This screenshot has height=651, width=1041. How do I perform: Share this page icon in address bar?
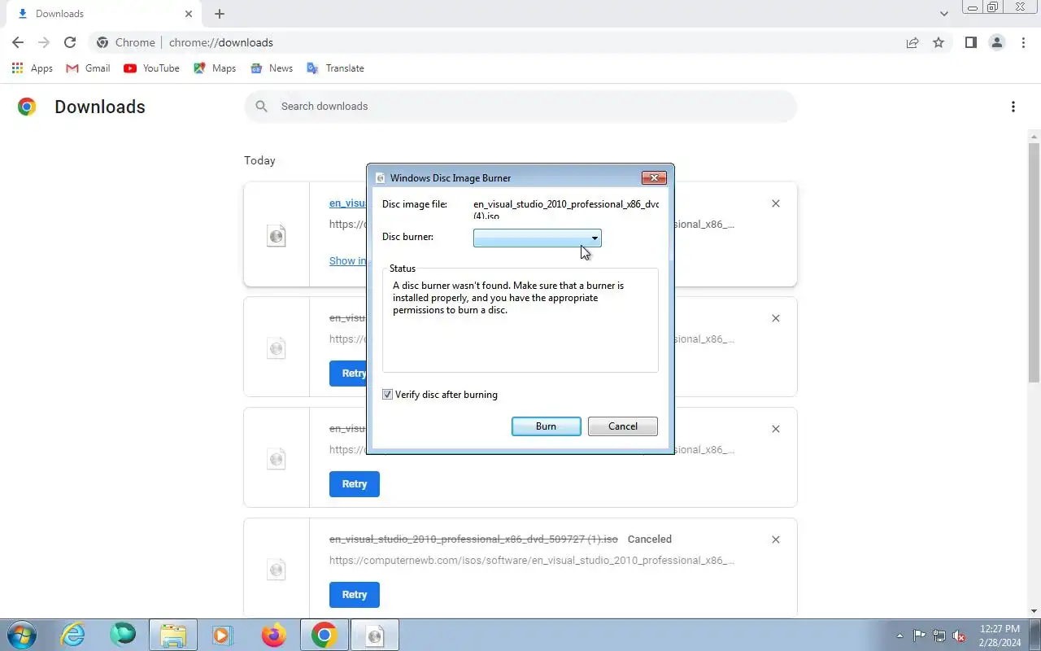913,42
